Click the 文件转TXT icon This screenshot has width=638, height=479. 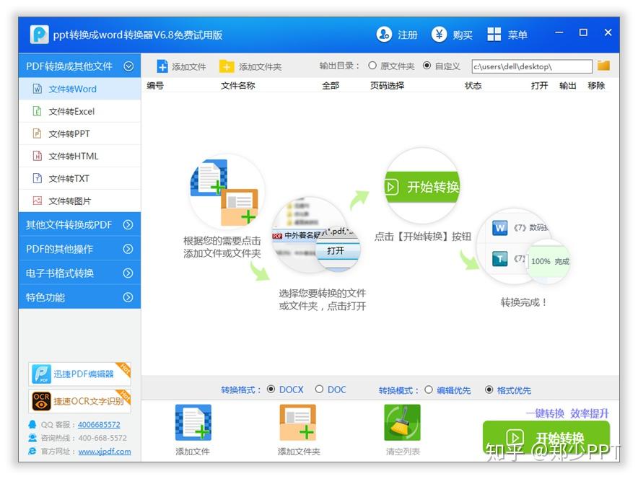[37, 178]
